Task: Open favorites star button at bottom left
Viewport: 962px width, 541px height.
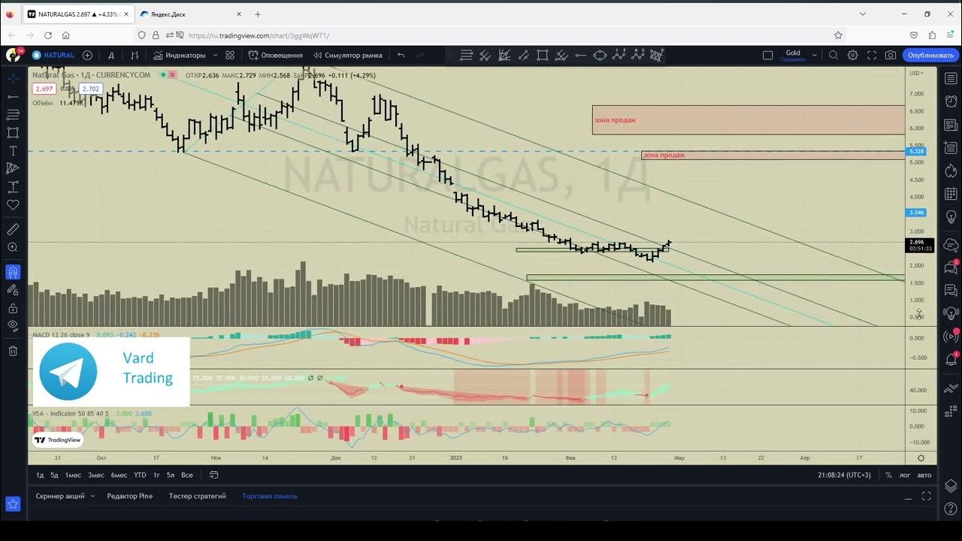Action: 13,504
